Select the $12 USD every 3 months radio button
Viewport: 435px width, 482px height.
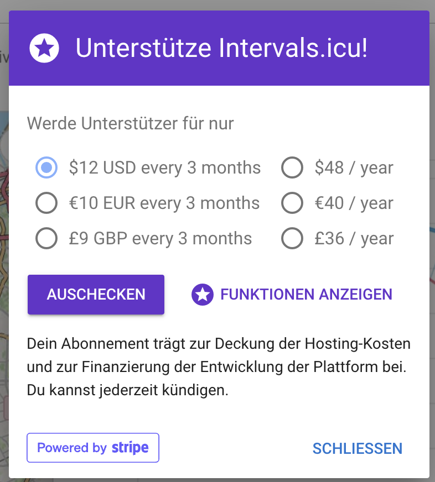click(46, 167)
